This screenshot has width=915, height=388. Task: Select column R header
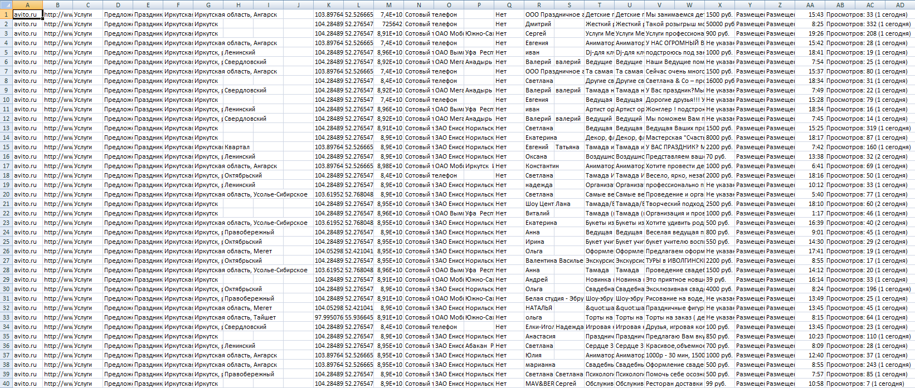click(x=539, y=5)
